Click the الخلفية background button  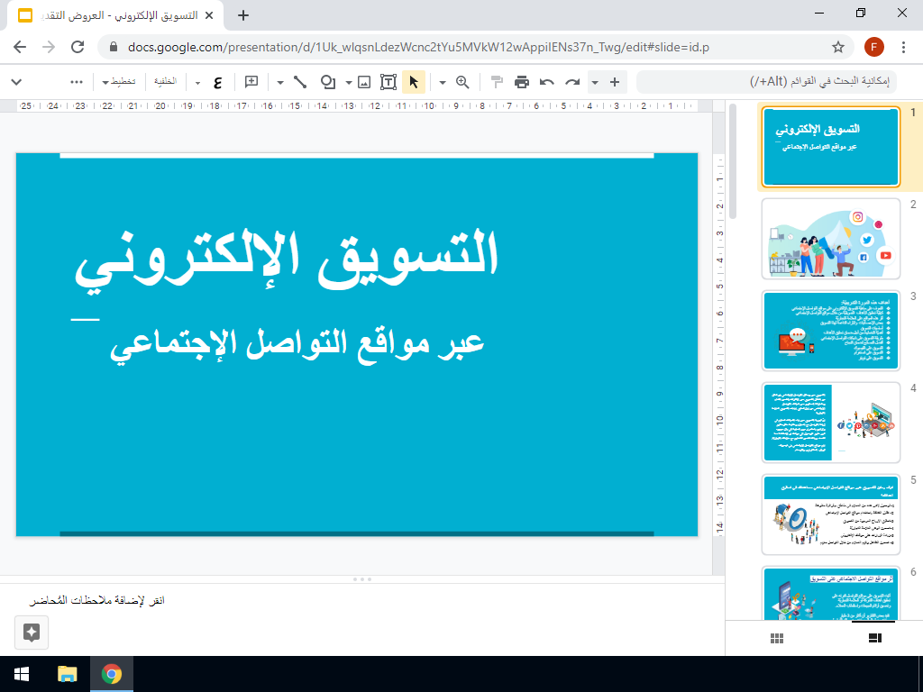click(166, 82)
